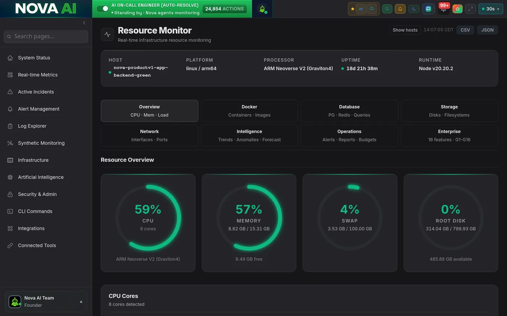Open System Status in the sidebar

click(x=46, y=58)
